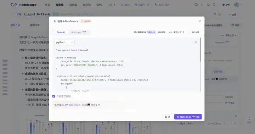
Task: Click the 2026.08.05 date icon on the model card
Action: 208,124
